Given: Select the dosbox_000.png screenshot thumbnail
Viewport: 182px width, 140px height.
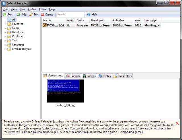Looking at the screenshot, I should pyautogui.click(x=65, y=91).
